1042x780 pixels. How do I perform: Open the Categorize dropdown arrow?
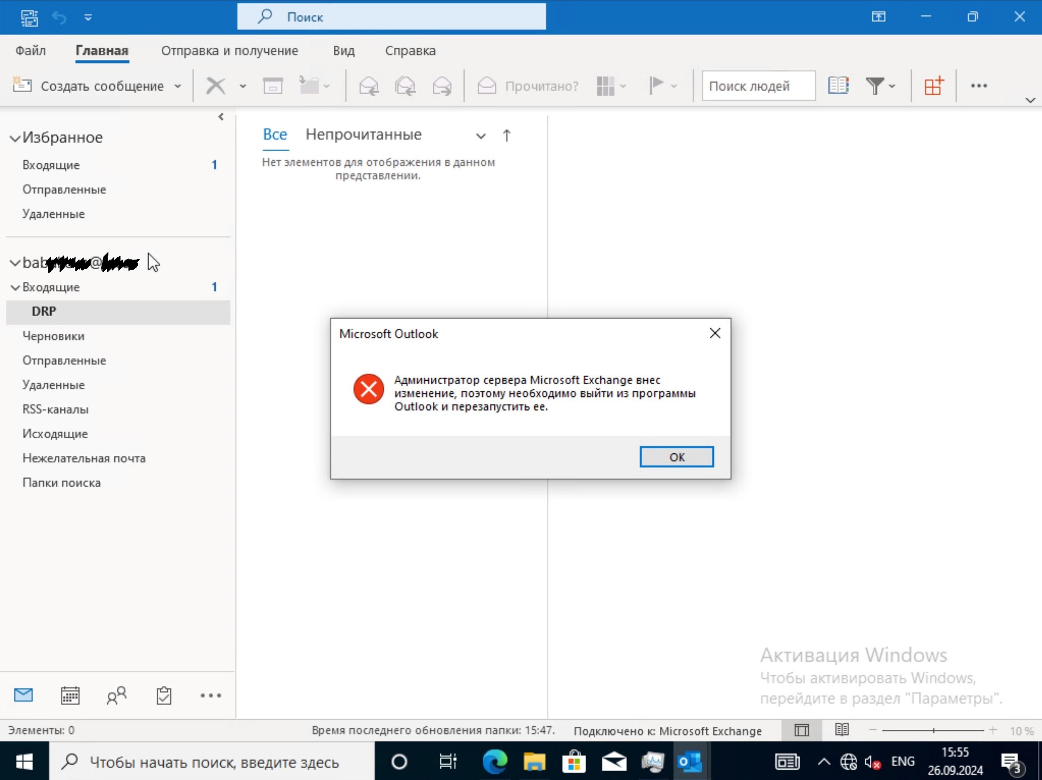point(623,86)
